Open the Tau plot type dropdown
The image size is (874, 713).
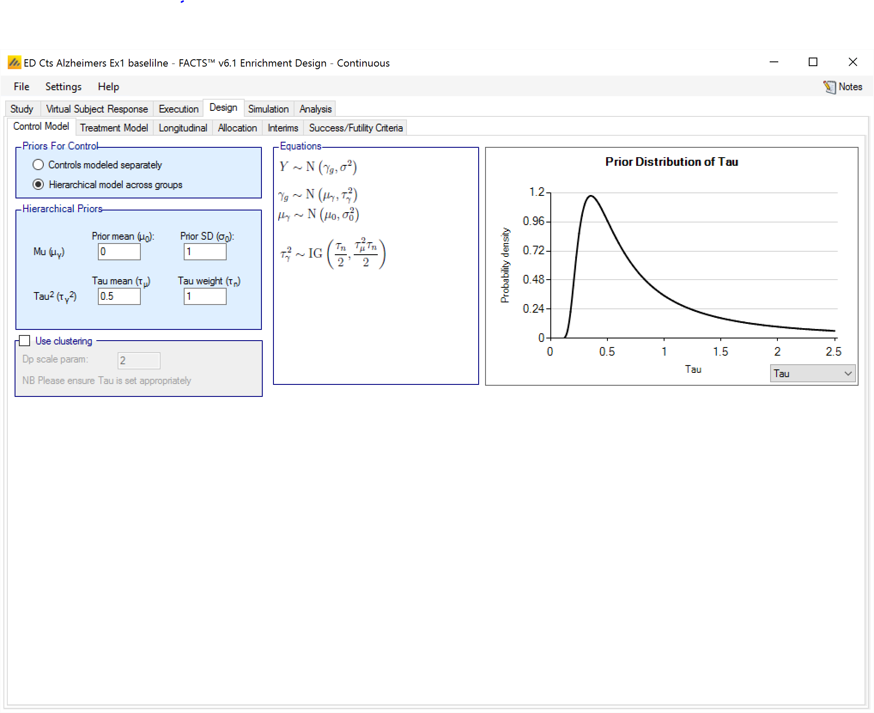(x=812, y=374)
